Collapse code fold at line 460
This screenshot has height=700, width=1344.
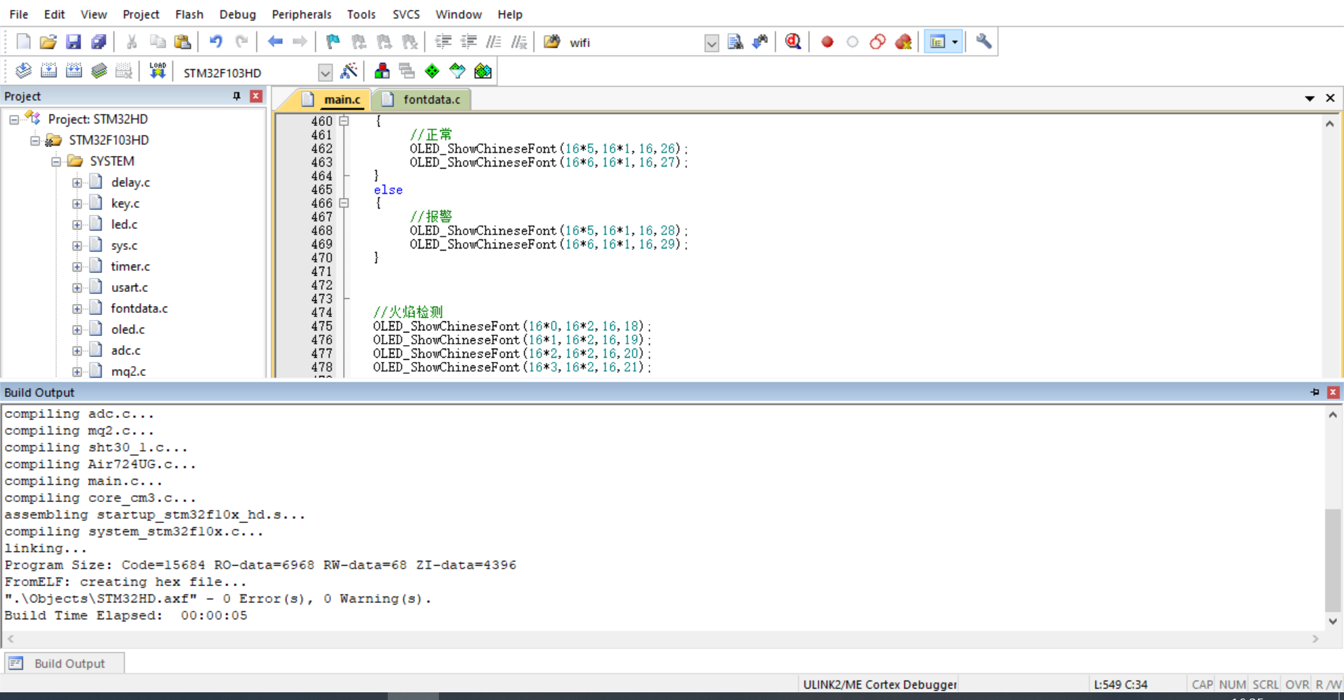344,121
